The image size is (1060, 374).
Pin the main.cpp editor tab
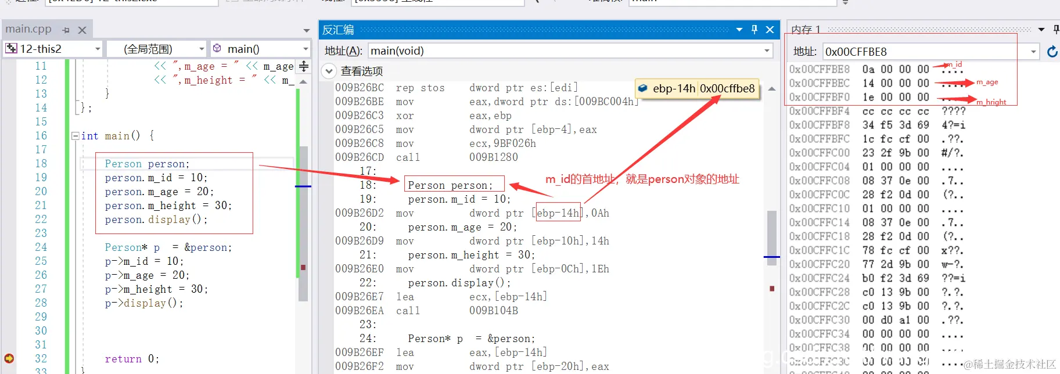tap(66, 30)
